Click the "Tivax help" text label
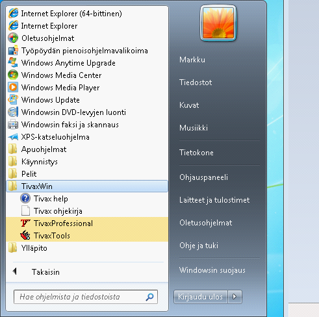This screenshot has height=317, width=319. coord(51,199)
